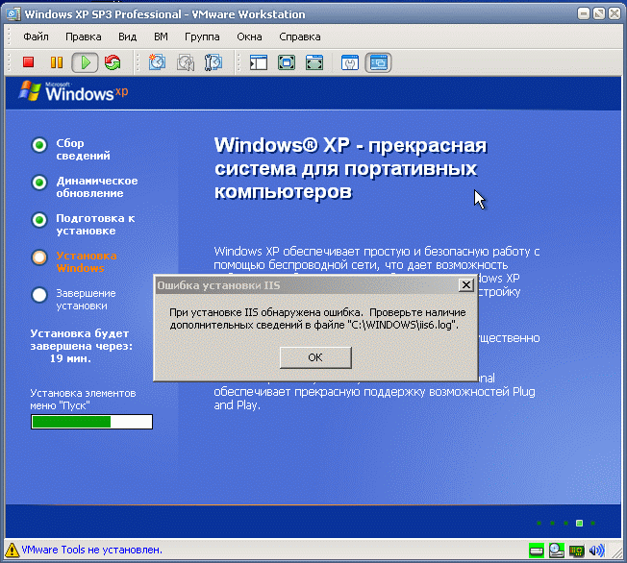Power on the VM with the green play icon
The image size is (627, 563).
point(85,62)
